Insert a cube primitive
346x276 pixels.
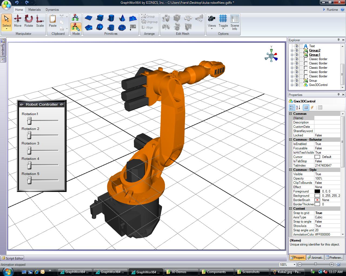pyautogui.click(x=100, y=18)
